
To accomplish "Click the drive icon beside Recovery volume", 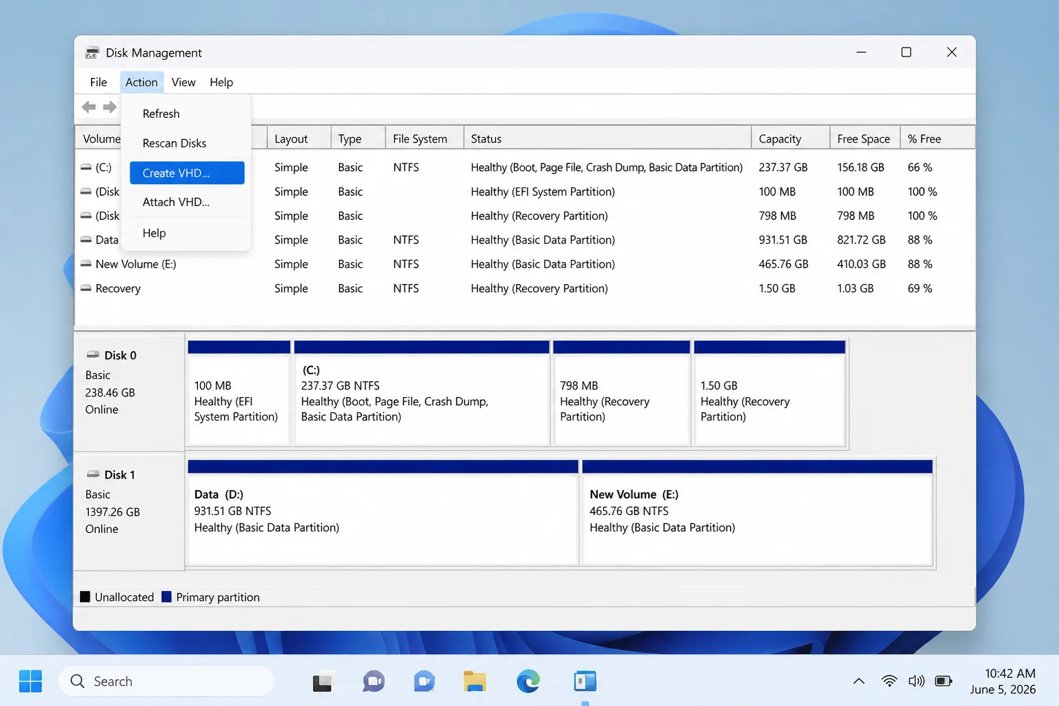I will [x=86, y=288].
